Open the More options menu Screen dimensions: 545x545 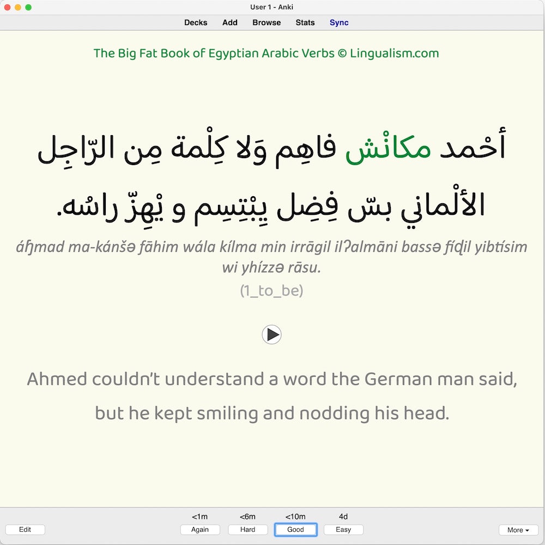(x=518, y=529)
